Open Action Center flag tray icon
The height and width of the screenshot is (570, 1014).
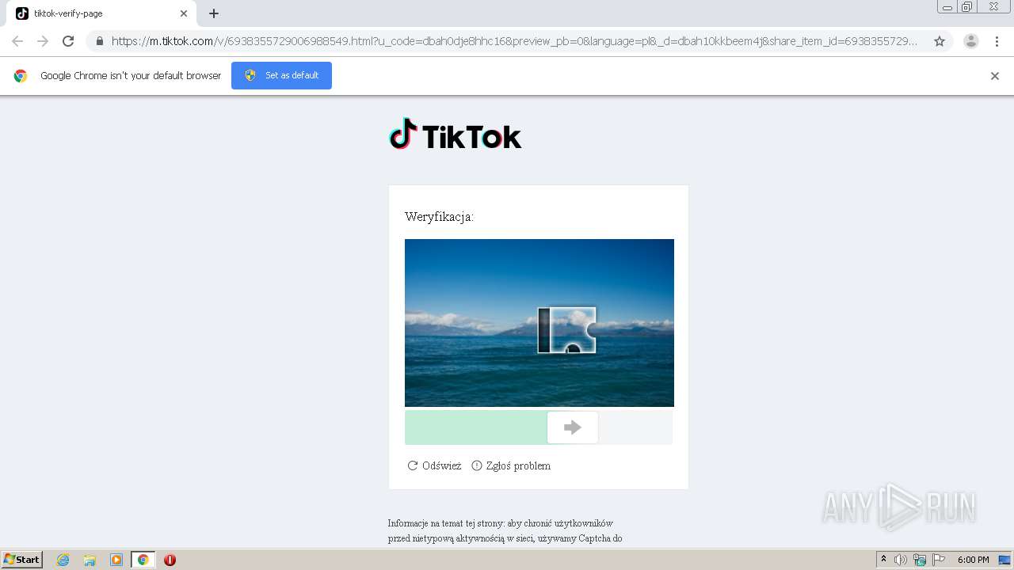pos(939,560)
